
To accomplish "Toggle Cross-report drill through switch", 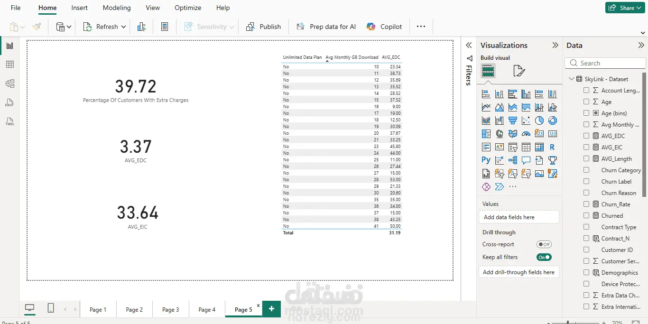I will [544, 244].
